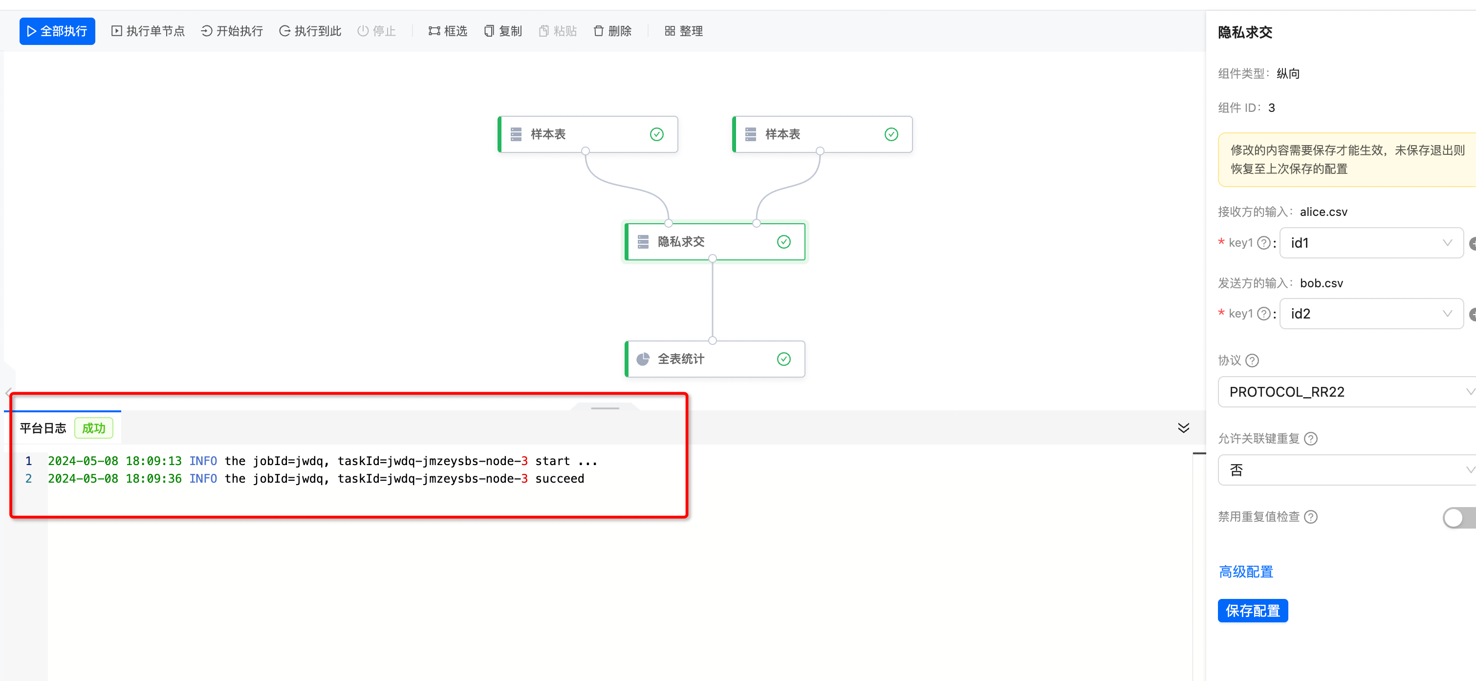Toggle the 禁用重复值检查 switch
The image size is (1476, 681).
(x=1459, y=518)
